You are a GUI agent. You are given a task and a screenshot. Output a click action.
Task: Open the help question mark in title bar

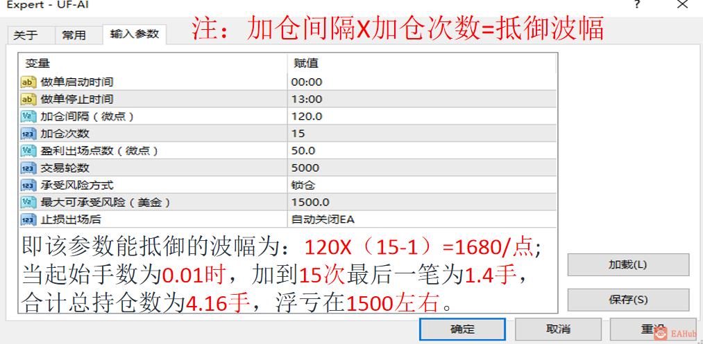(x=636, y=5)
